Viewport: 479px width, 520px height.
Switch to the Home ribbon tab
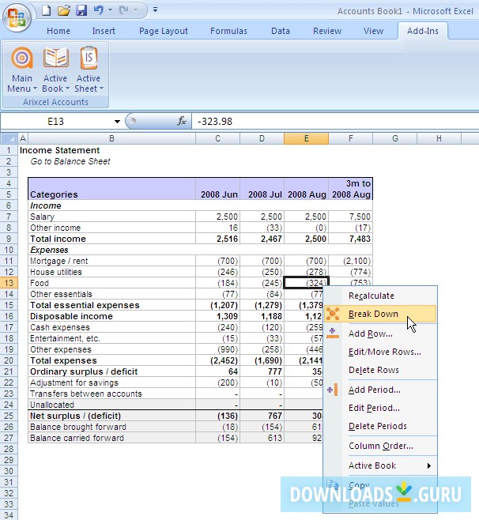(58, 31)
